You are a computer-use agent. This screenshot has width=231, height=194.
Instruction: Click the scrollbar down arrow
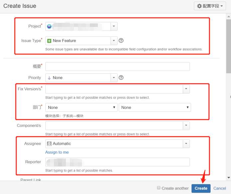point(229,177)
